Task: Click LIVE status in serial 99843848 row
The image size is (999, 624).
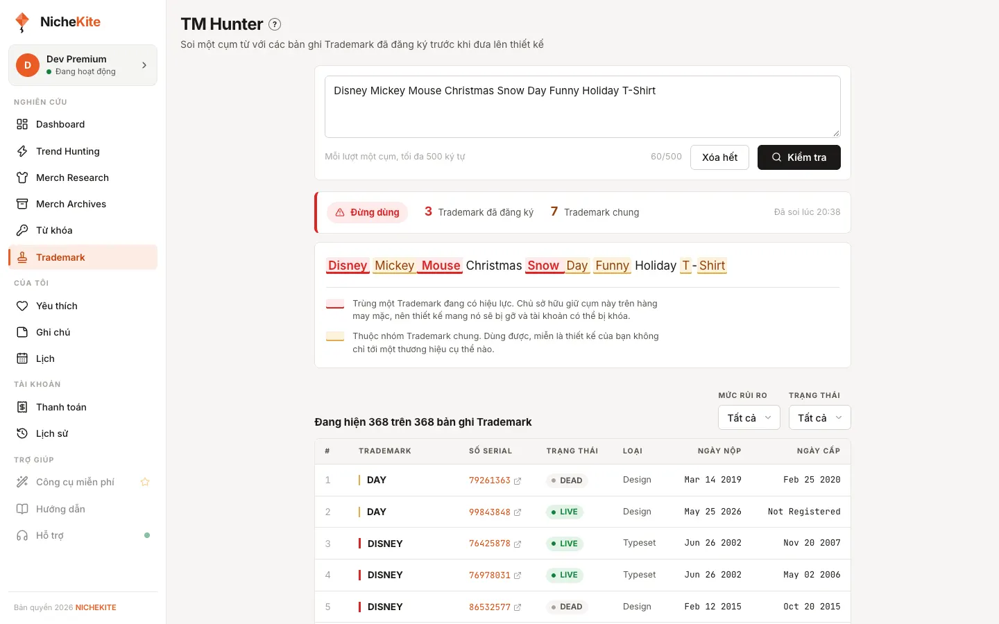Action: [x=565, y=512]
